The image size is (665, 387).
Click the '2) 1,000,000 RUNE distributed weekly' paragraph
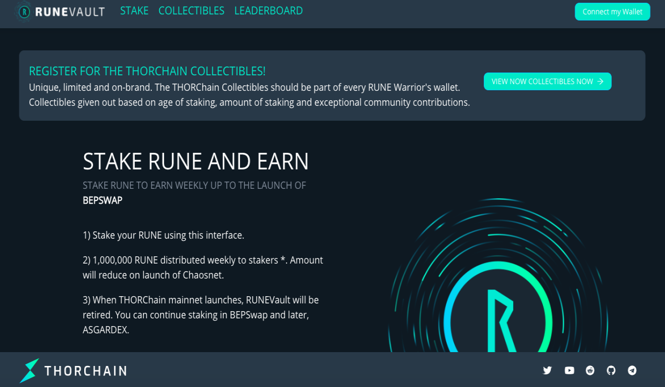[203, 267]
